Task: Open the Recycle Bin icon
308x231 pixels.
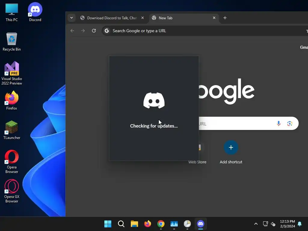Action: pos(12,42)
